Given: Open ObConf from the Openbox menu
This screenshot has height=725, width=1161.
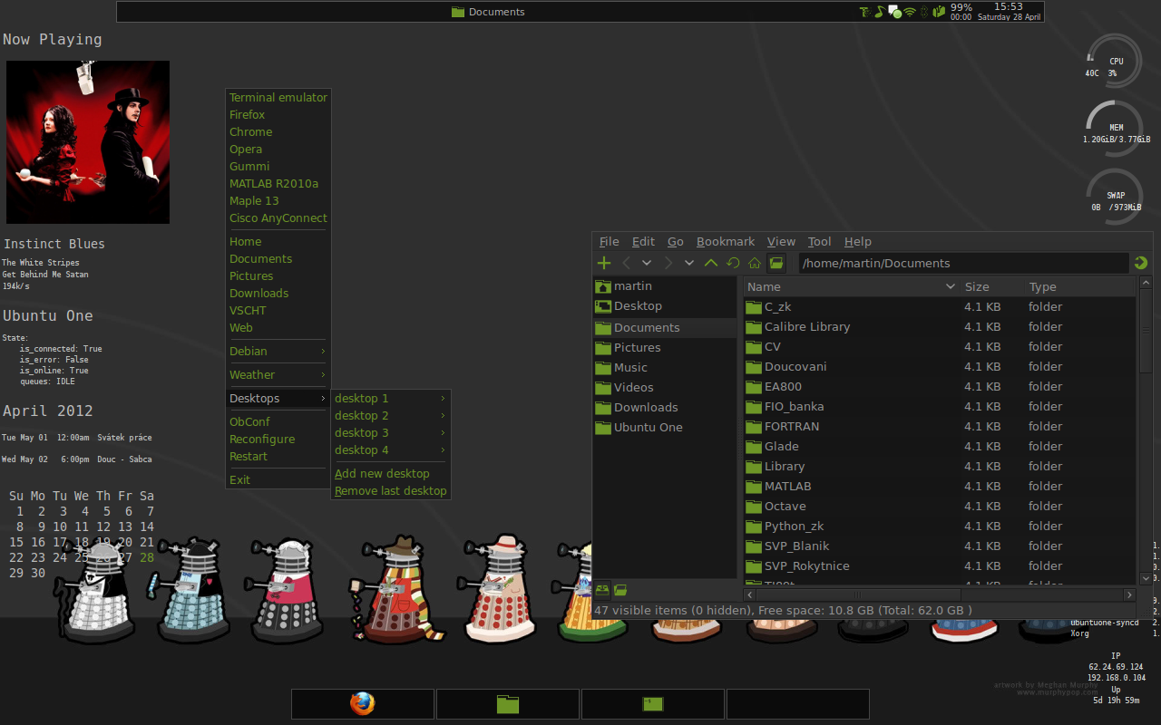Looking at the screenshot, I should click(278, 421).
